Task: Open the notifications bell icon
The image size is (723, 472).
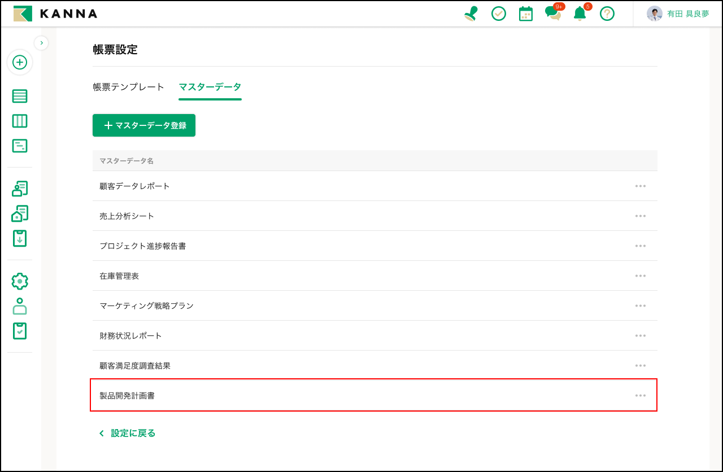Action: 580,14
